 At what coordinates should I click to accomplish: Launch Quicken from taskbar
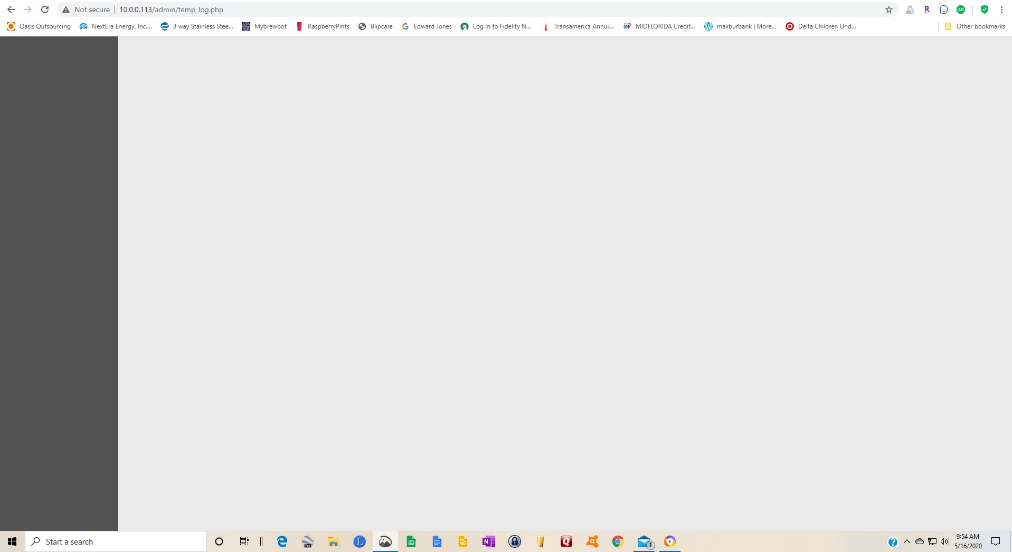(566, 541)
